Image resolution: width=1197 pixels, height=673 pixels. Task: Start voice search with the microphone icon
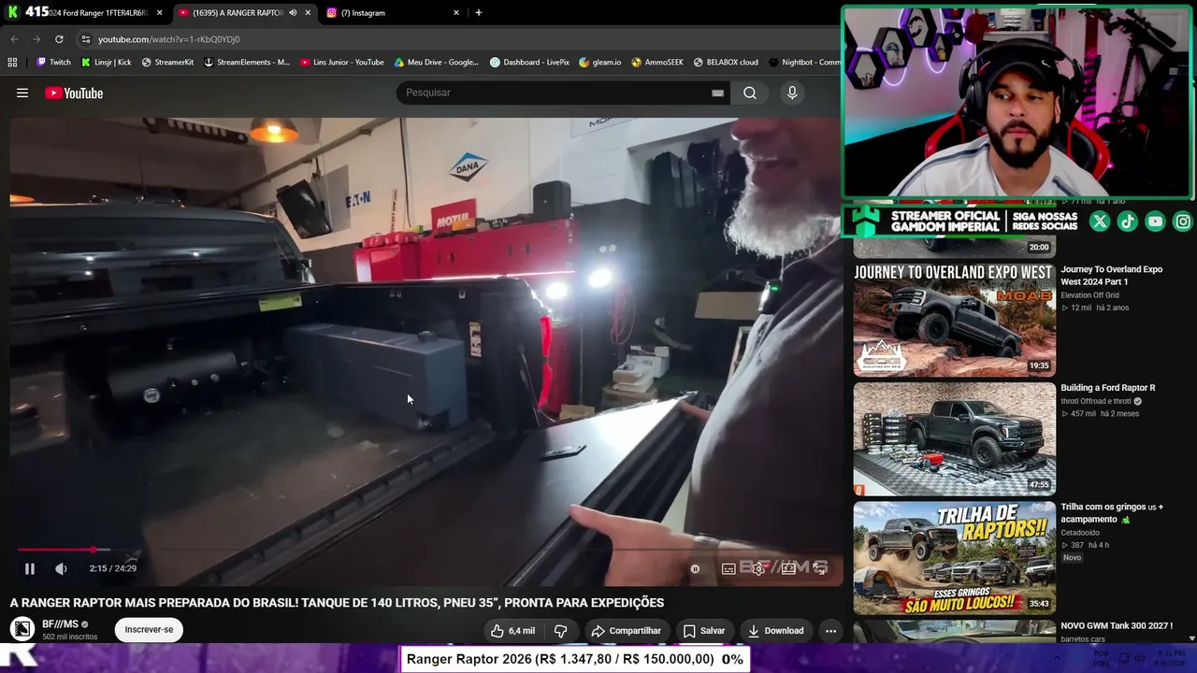coord(792,93)
